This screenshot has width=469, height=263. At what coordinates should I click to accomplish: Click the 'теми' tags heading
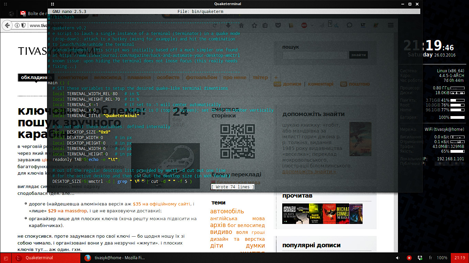(x=218, y=203)
